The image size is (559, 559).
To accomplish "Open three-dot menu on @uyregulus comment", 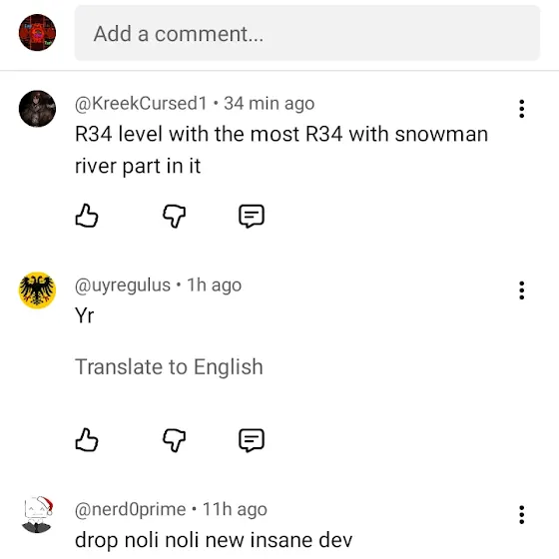I will pyautogui.click(x=521, y=290).
